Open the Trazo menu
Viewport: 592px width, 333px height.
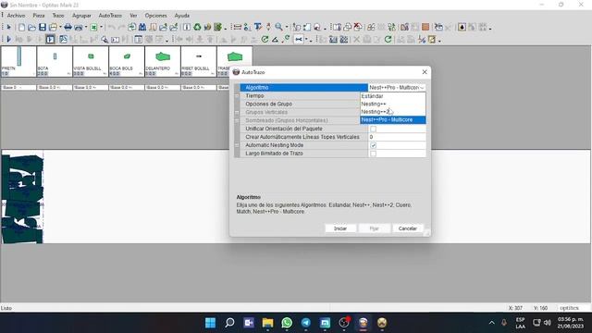click(x=58, y=16)
